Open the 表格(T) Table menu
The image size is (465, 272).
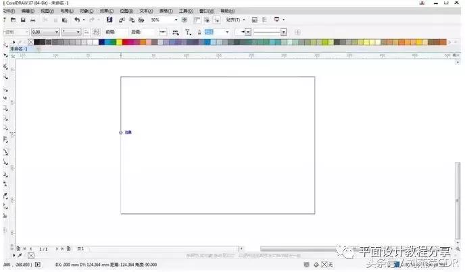166,11
